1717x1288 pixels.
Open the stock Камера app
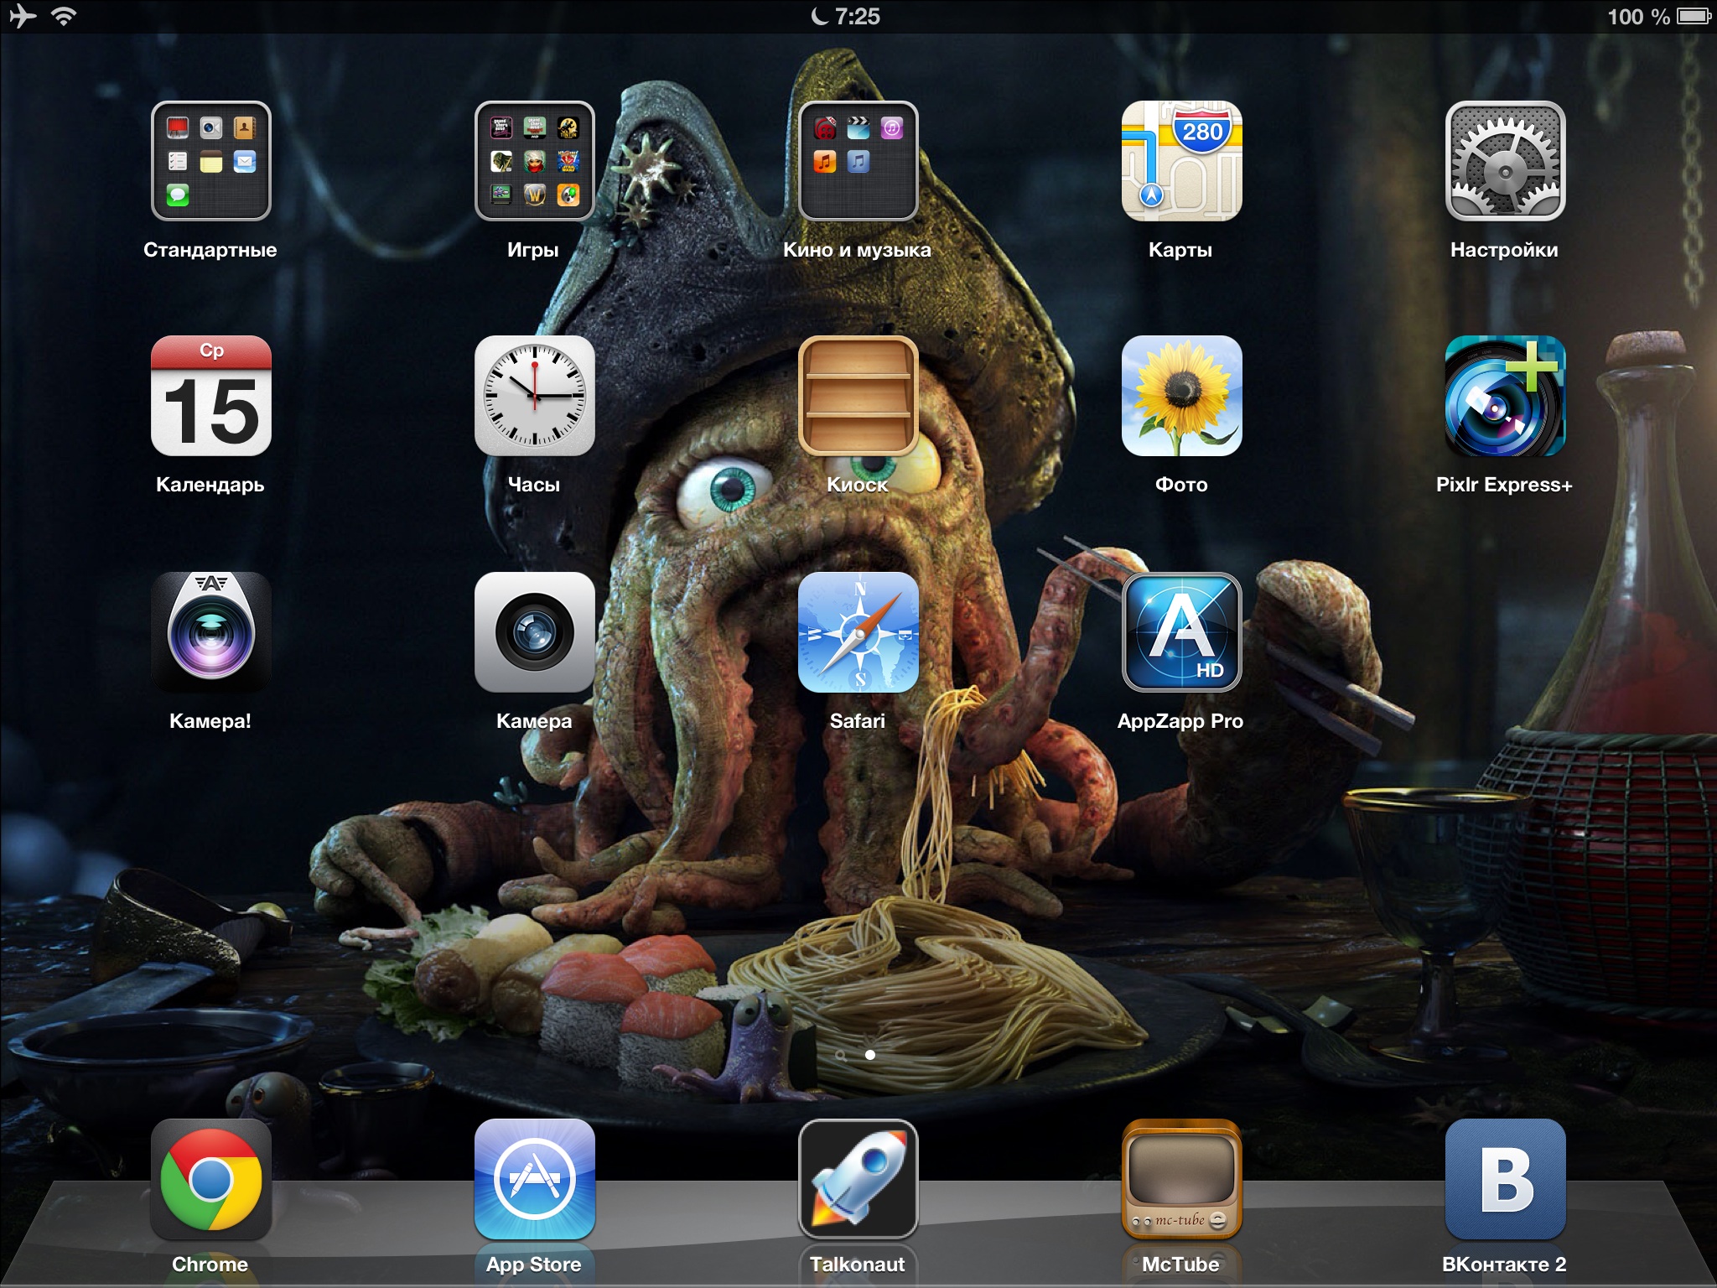[534, 632]
